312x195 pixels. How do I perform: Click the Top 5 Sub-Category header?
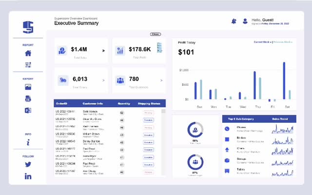coord(241,119)
